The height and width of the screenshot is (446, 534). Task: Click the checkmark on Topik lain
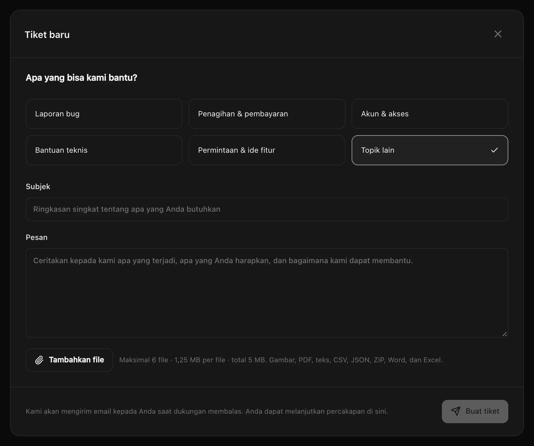[495, 150]
